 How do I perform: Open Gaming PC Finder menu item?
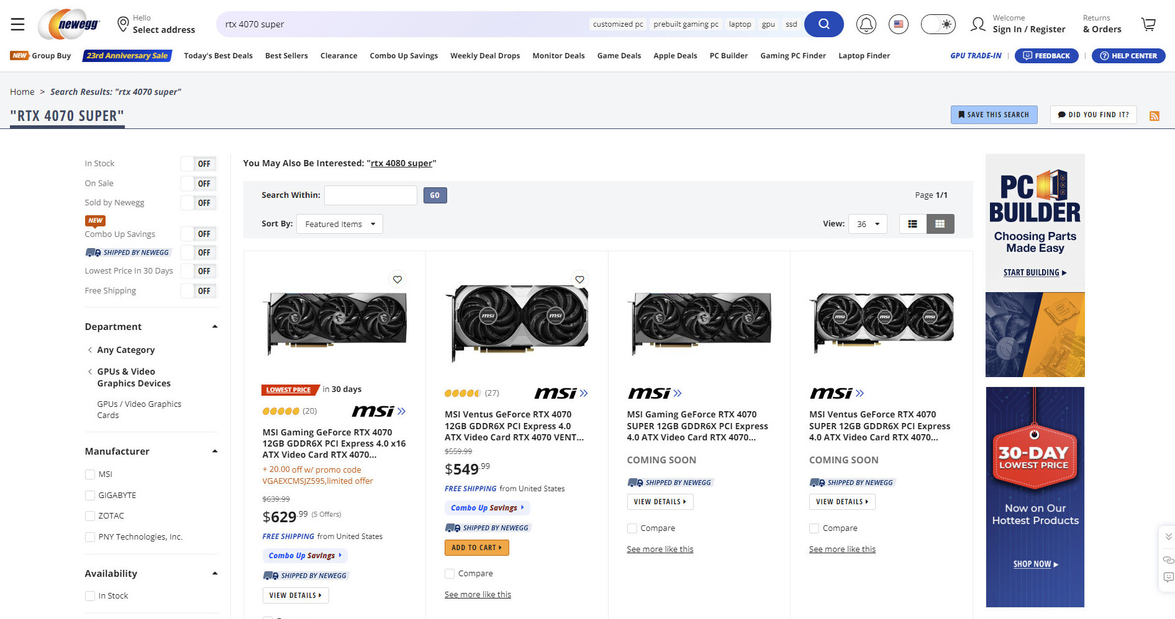[793, 56]
